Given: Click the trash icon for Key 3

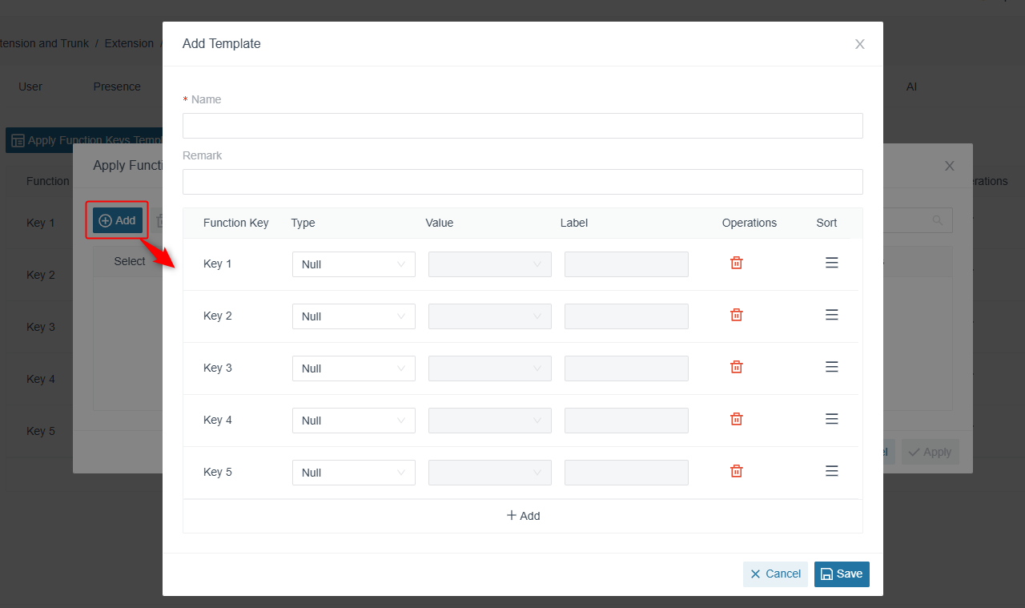Looking at the screenshot, I should pos(737,367).
